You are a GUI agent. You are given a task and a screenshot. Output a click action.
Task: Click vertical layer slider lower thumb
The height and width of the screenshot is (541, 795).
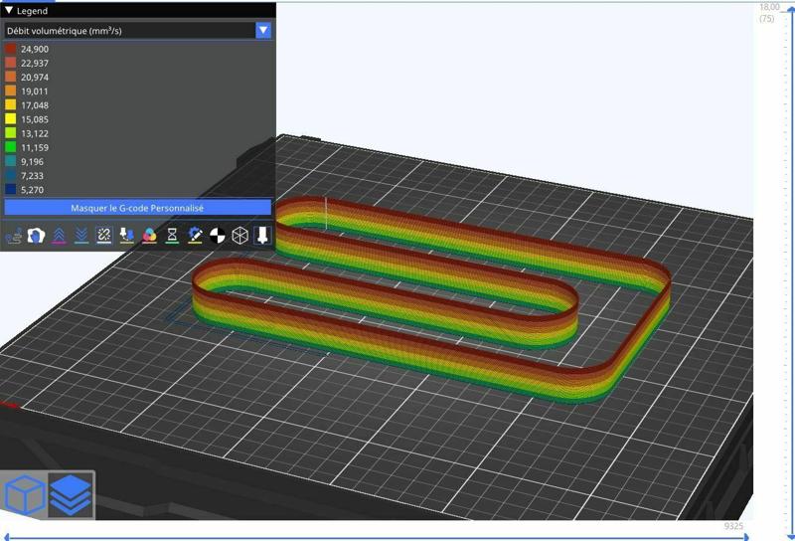(791, 536)
